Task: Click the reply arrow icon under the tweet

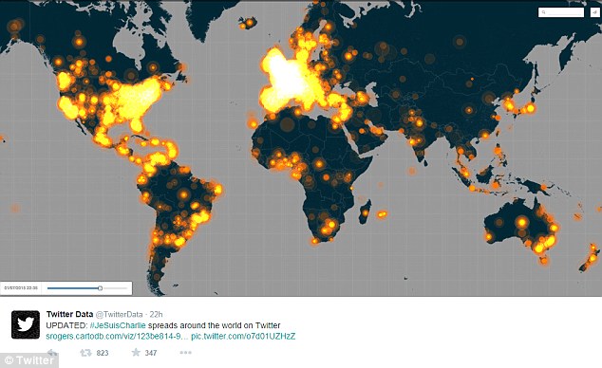Action: coord(52,352)
